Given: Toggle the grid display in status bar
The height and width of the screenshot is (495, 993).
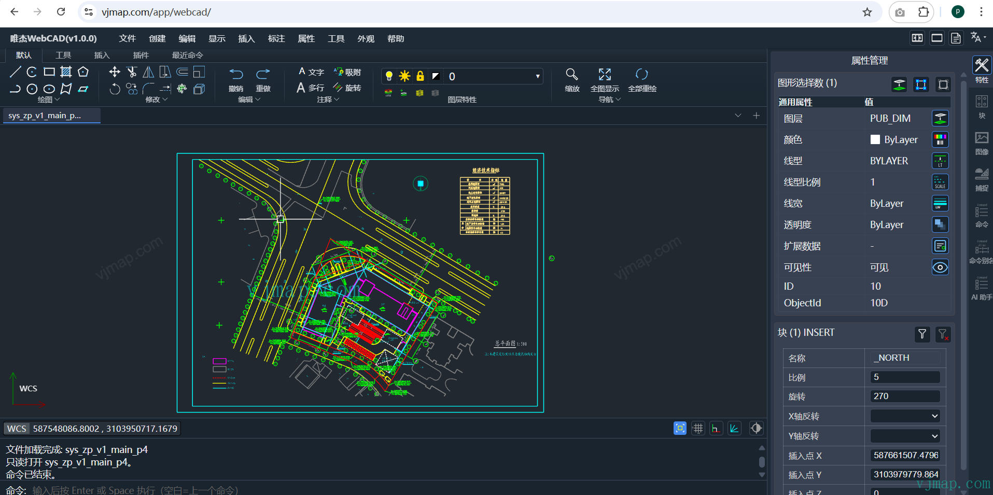Looking at the screenshot, I should click(x=698, y=428).
